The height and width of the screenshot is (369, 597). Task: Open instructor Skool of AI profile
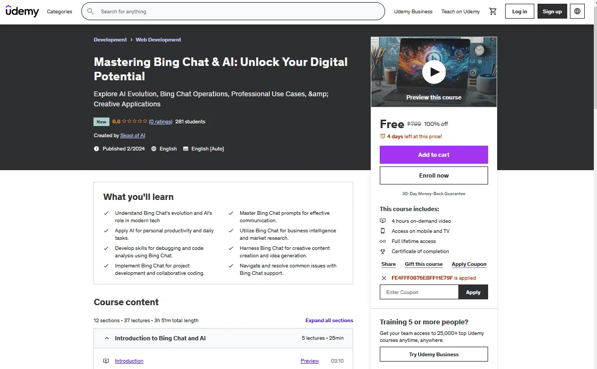(x=132, y=136)
